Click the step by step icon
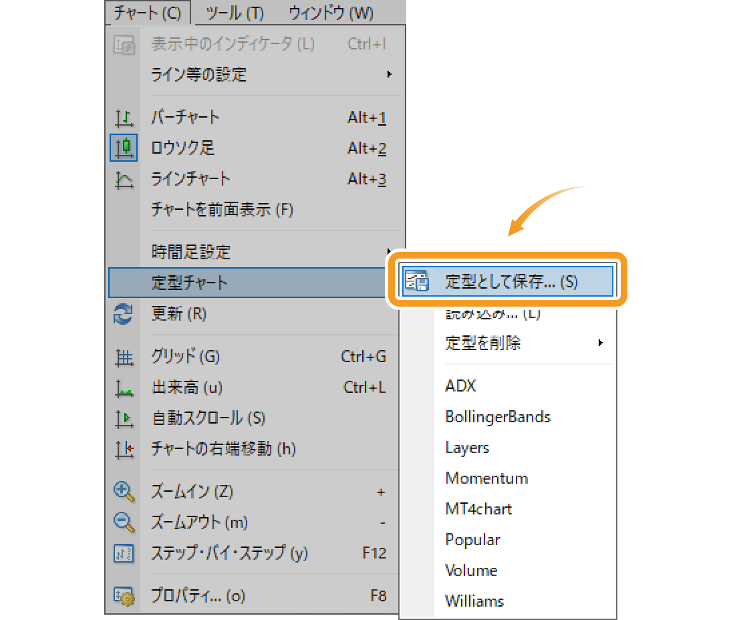Screen dimensions: 735x620 click(x=124, y=553)
